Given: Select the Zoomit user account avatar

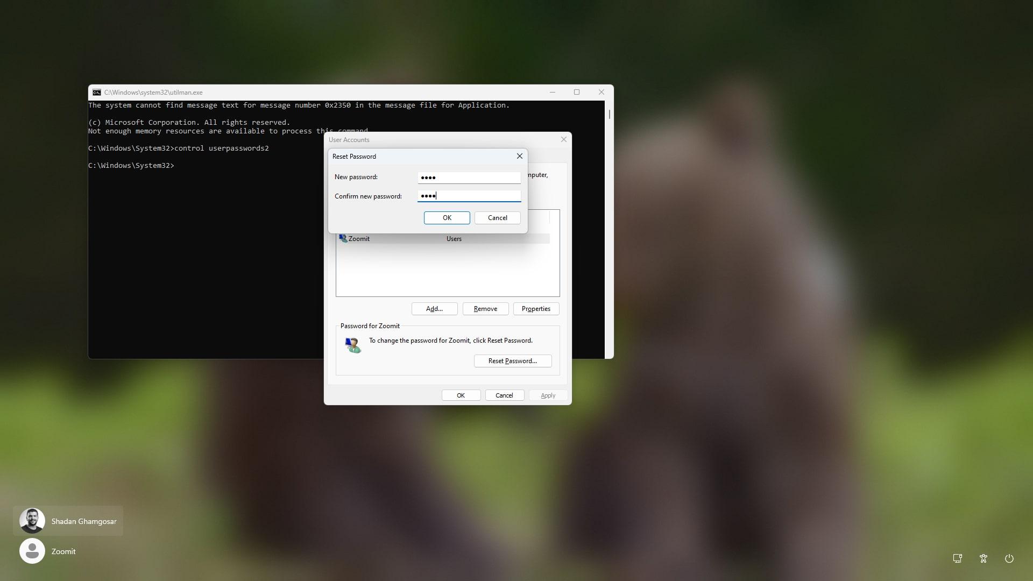Looking at the screenshot, I should (x=32, y=551).
